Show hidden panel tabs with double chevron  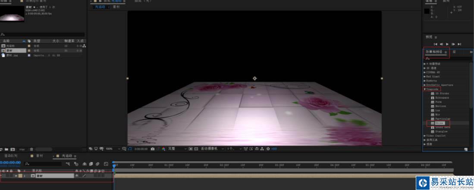[x=471, y=52]
